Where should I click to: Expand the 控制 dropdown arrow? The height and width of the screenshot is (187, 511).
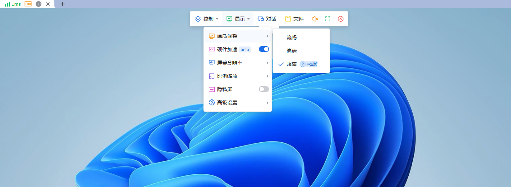pyautogui.click(x=217, y=19)
